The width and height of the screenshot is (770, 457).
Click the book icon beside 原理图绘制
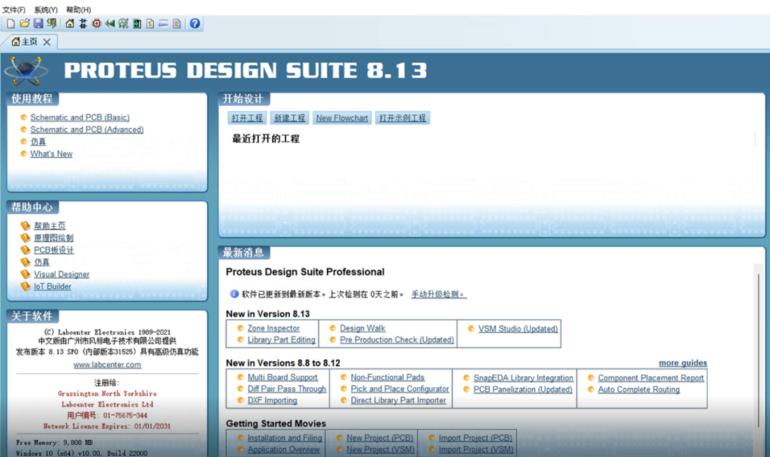pyautogui.click(x=26, y=238)
